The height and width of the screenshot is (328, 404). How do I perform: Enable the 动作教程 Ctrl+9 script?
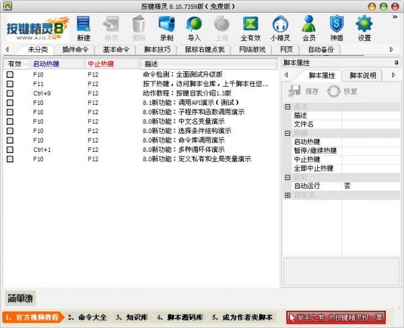[10, 93]
